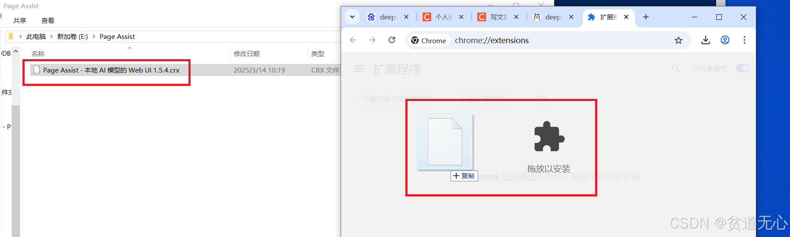
Task: Sort files by the 修改日期 column header
Action: click(247, 54)
